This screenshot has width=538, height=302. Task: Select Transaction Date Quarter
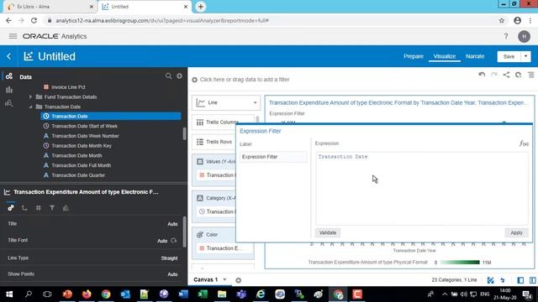[78, 175]
